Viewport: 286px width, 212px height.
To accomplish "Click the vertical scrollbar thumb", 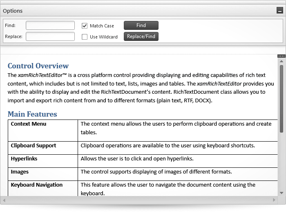I will point(282,99).
